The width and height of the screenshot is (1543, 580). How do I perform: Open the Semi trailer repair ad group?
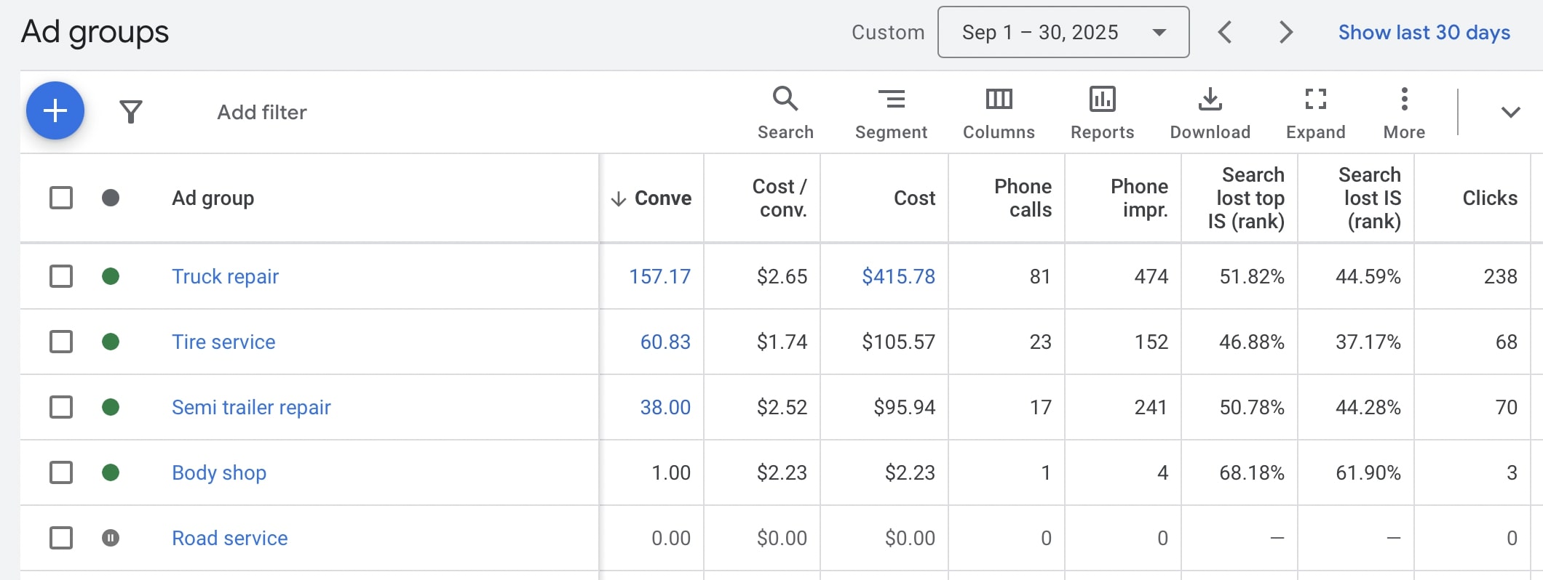point(251,407)
